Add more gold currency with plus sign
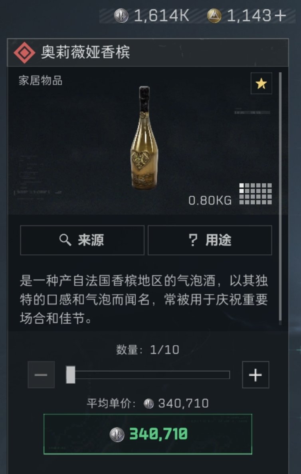The height and width of the screenshot is (474, 301). pyautogui.click(x=280, y=16)
